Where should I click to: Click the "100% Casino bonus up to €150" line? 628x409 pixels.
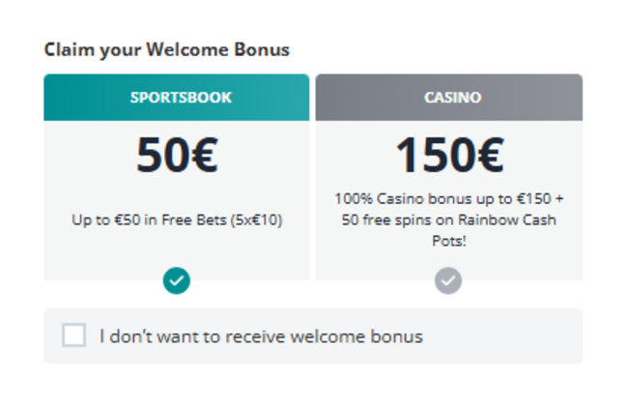(442, 199)
